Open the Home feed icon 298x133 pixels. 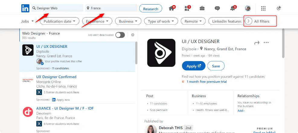click(171, 8)
